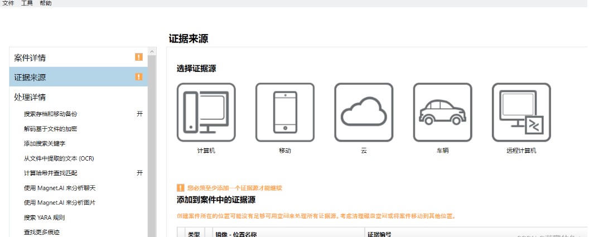The width and height of the screenshot is (608, 237).
Task: Click the orange alert icon above 添加到案件中的证据源
Action: coord(180,188)
